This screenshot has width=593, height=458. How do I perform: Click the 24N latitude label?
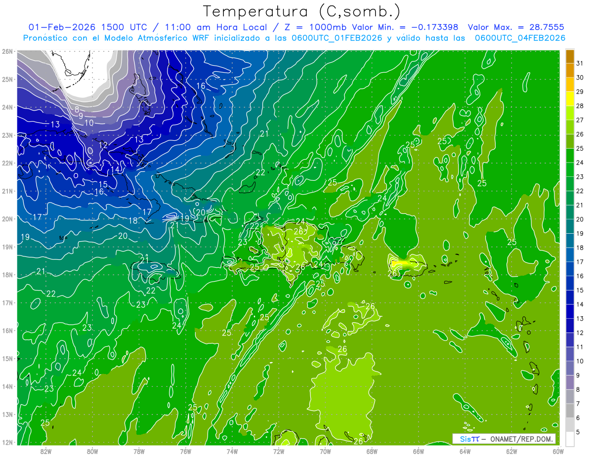(x=7, y=107)
